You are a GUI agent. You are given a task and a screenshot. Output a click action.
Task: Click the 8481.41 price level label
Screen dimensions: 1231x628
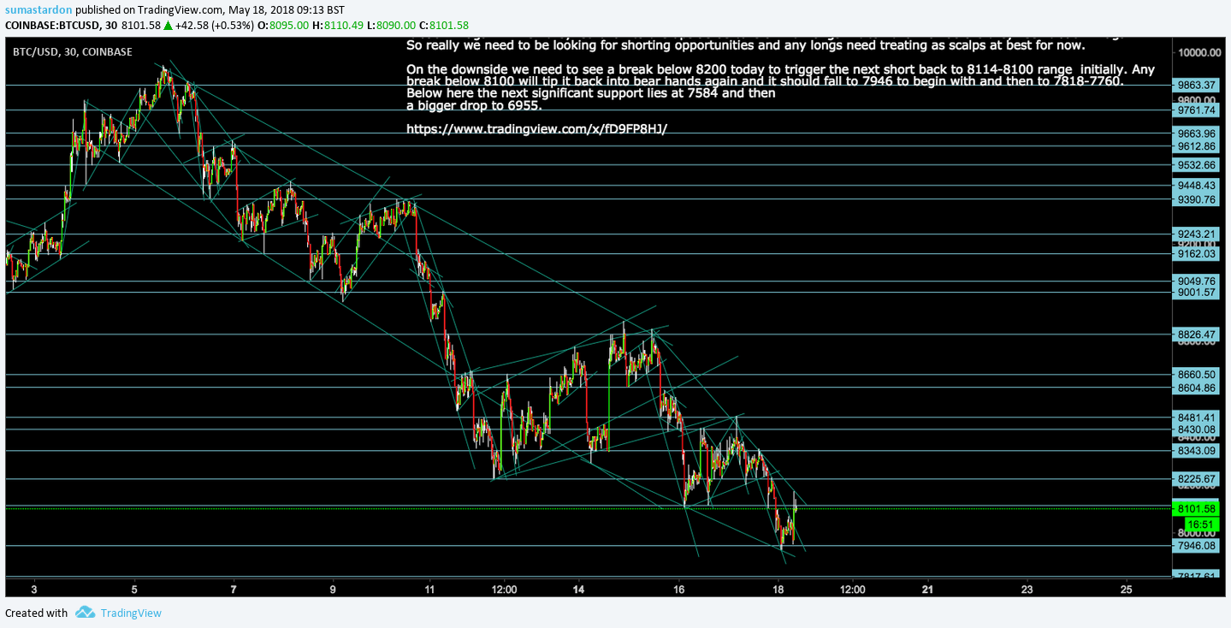point(1197,418)
